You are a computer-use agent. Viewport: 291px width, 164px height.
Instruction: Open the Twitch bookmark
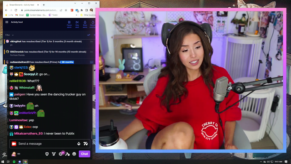[x=53, y=15]
